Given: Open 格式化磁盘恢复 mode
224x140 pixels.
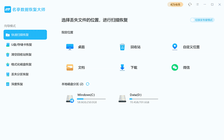Looking at the screenshot, I should click(x=25, y=64).
